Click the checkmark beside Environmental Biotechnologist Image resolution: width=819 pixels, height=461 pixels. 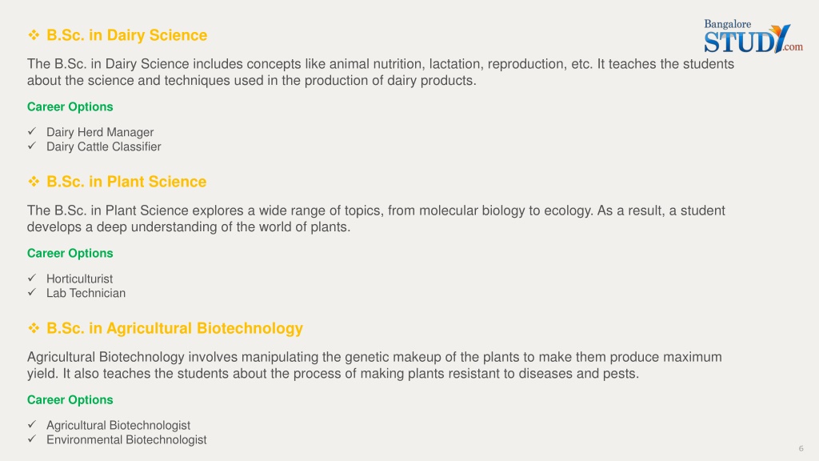point(32,439)
